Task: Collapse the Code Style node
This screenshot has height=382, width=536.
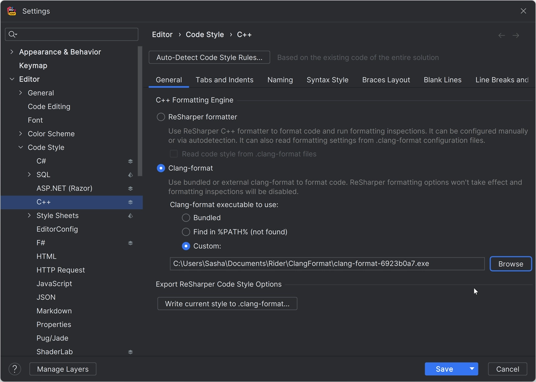Action: [21, 147]
